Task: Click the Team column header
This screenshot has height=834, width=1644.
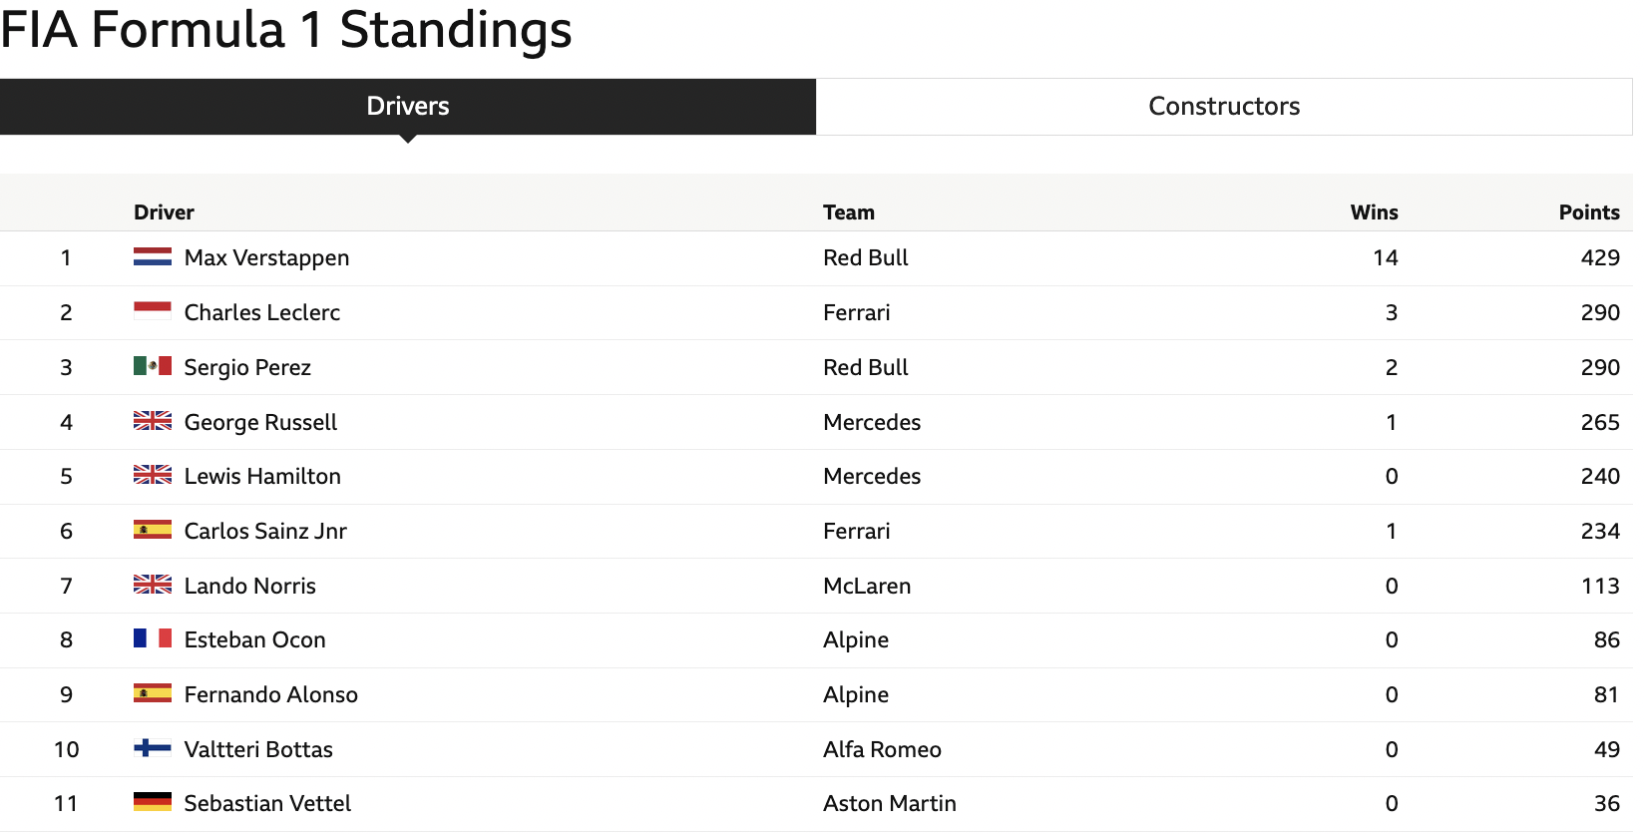Action: tap(849, 212)
